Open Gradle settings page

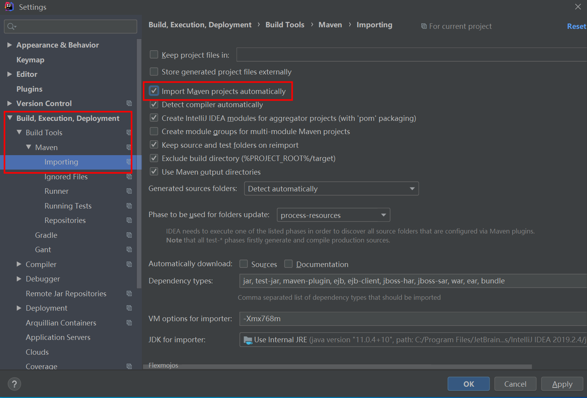pos(46,235)
